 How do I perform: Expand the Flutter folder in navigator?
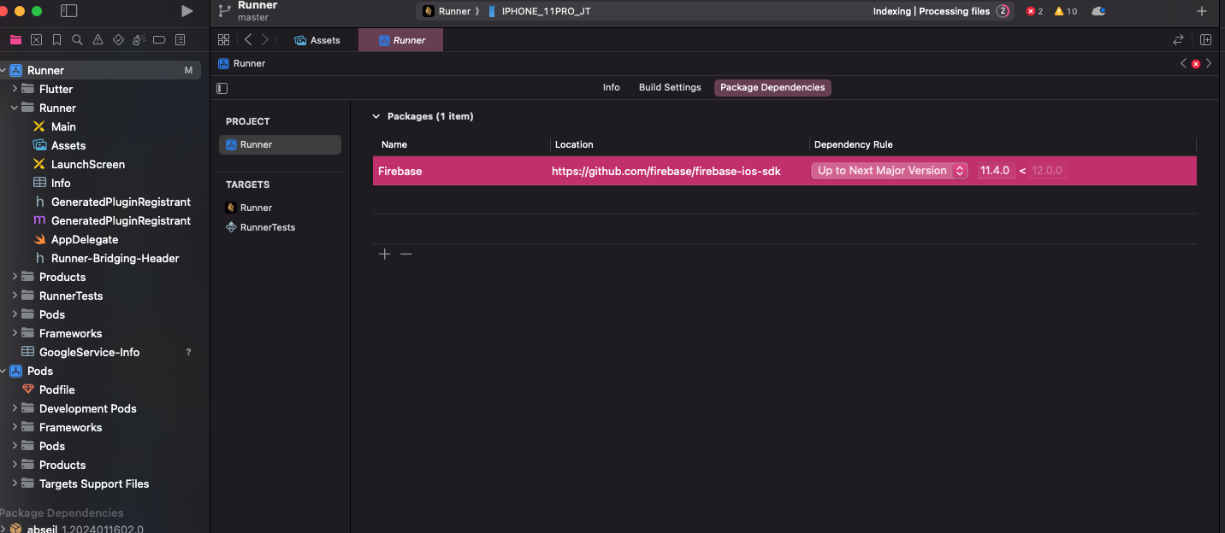pyautogui.click(x=15, y=89)
